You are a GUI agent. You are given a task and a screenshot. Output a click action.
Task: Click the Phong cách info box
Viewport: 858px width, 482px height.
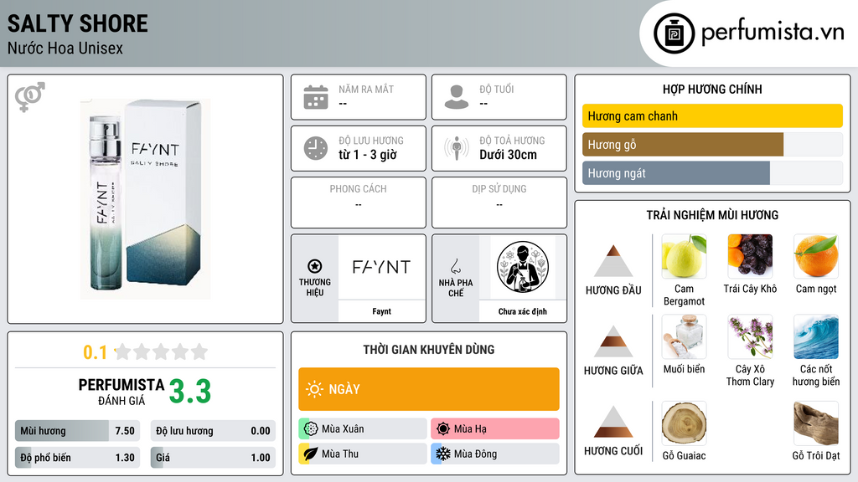(x=359, y=203)
